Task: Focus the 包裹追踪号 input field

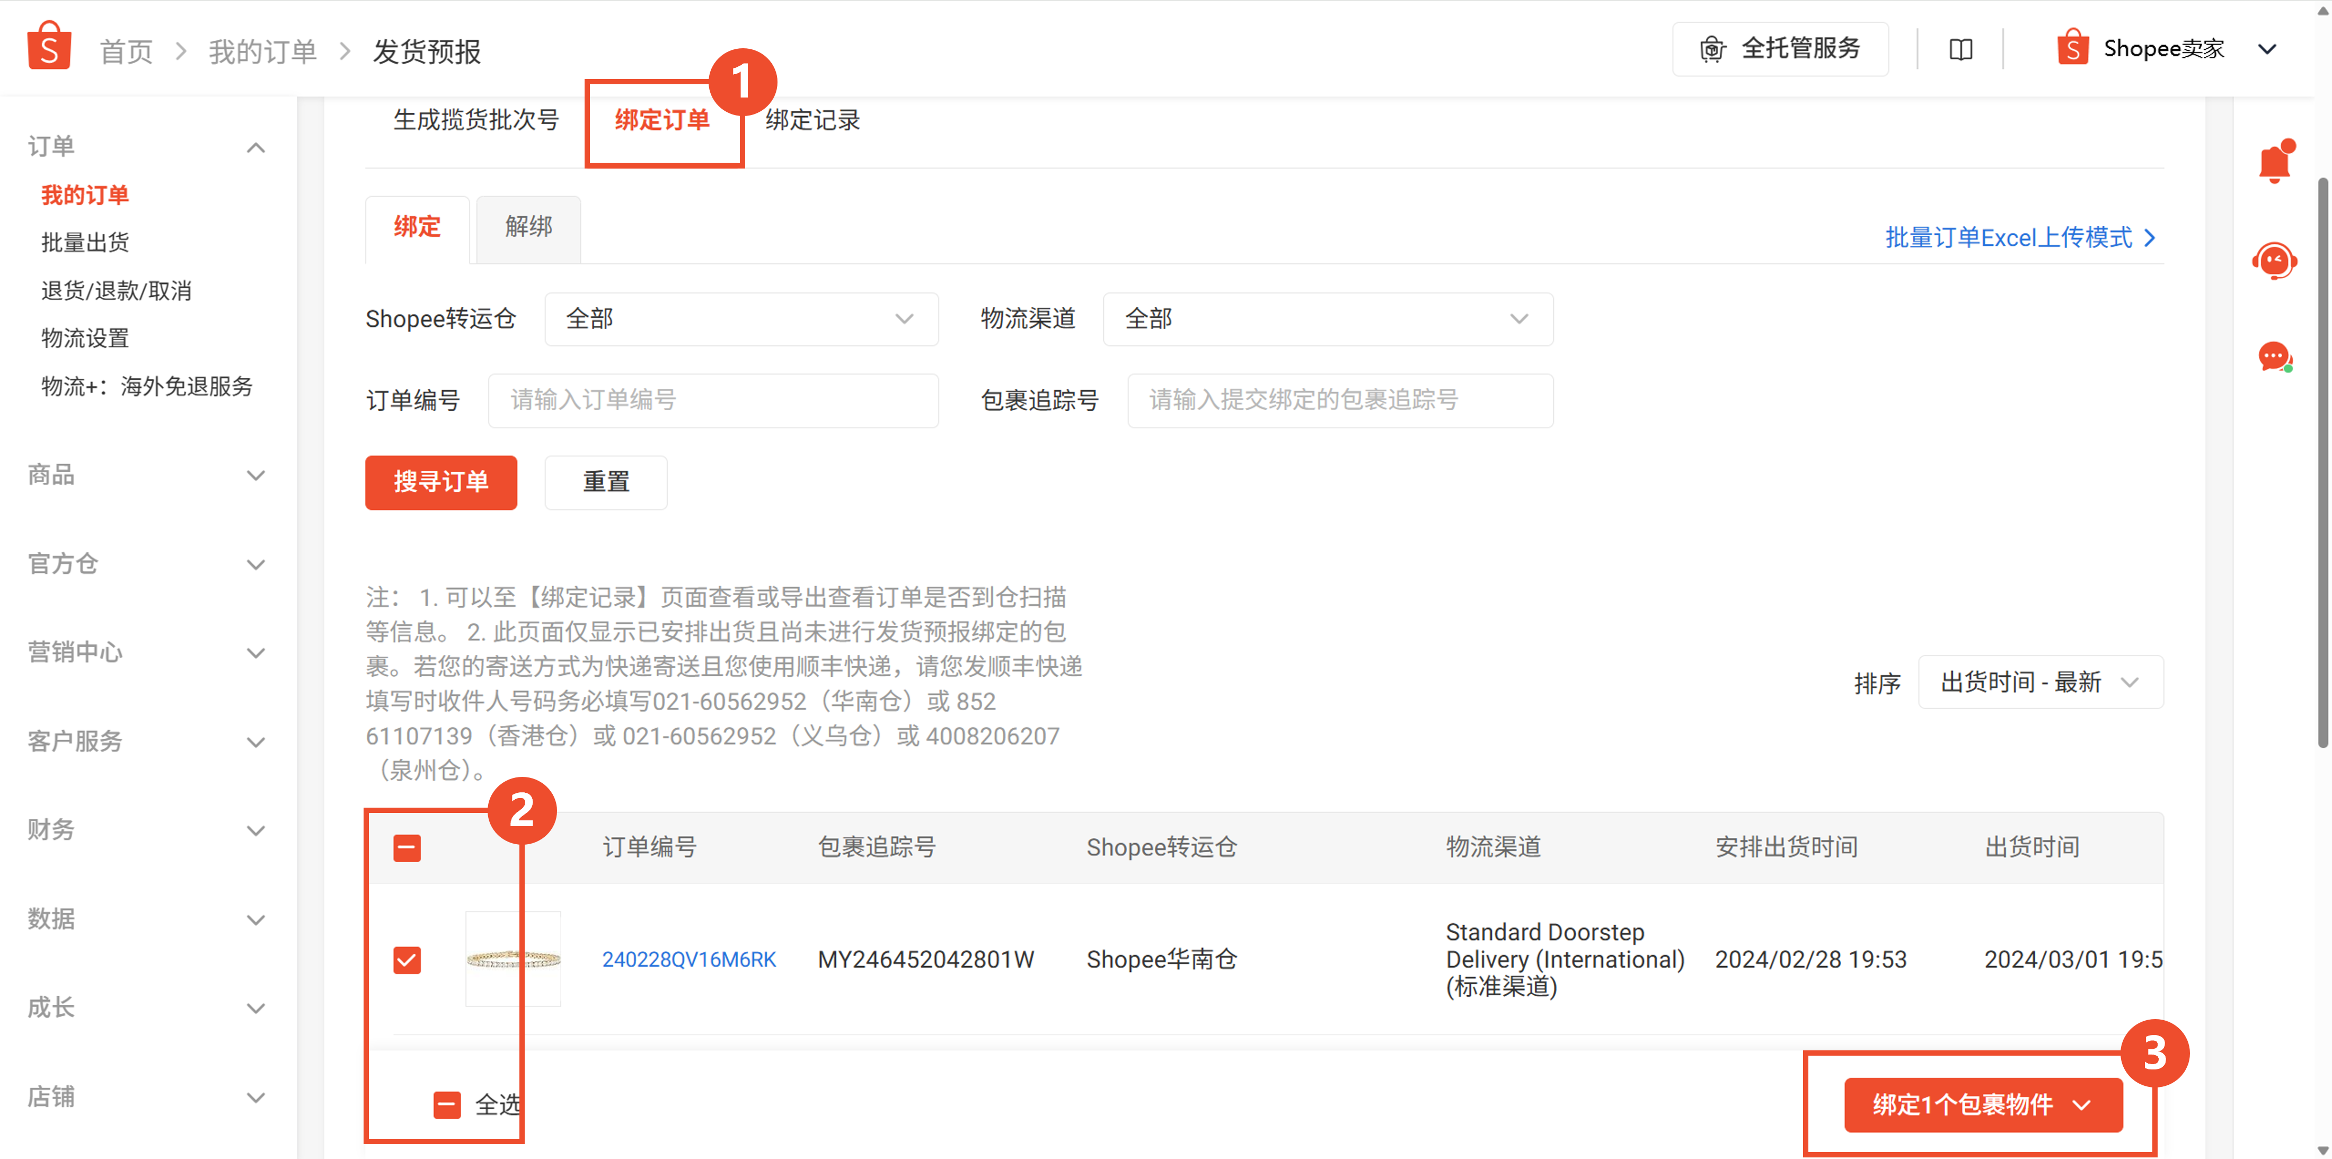Action: point(1340,400)
